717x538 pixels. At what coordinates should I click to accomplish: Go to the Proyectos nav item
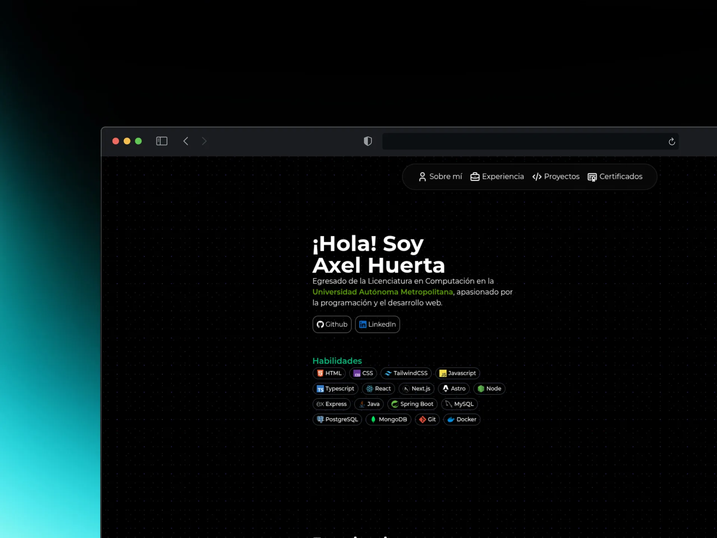tap(556, 177)
